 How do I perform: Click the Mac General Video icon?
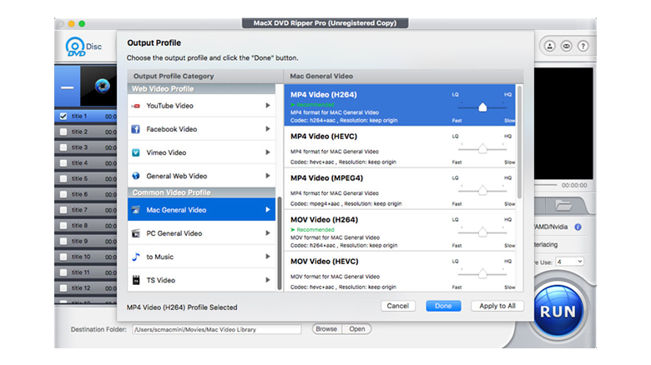(136, 210)
